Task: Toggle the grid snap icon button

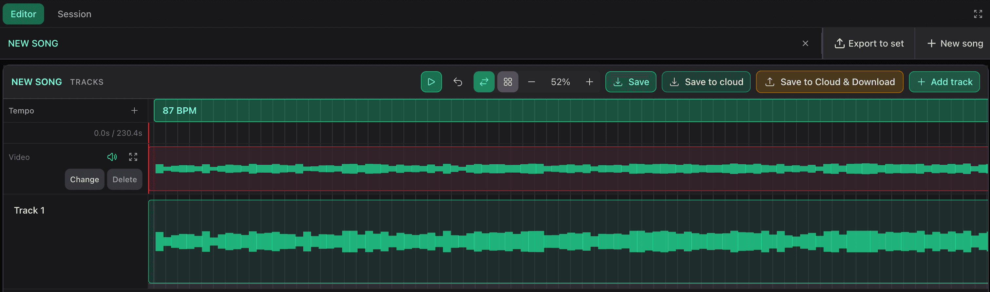Action: 507,82
